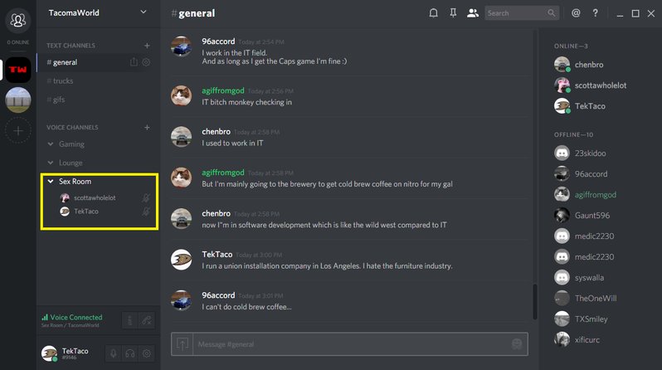Viewport: 662px width, 370px height.
Task: Toggle microphone mute in user panel
Action: [113, 353]
